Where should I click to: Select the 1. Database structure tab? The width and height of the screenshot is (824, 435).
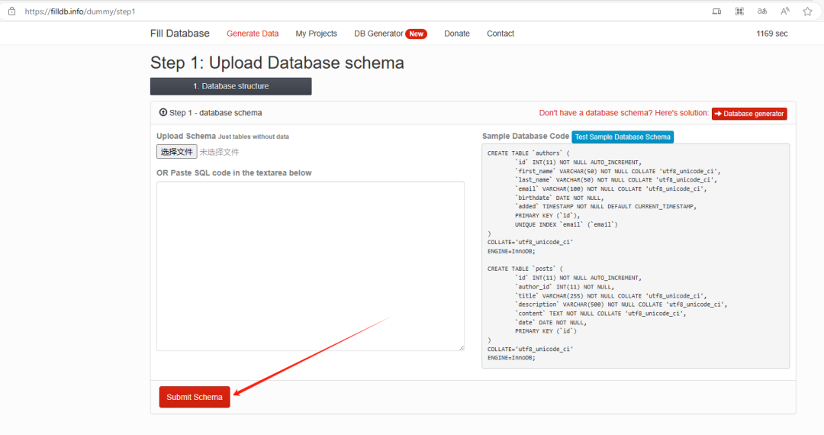pyautogui.click(x=230, y=86)
